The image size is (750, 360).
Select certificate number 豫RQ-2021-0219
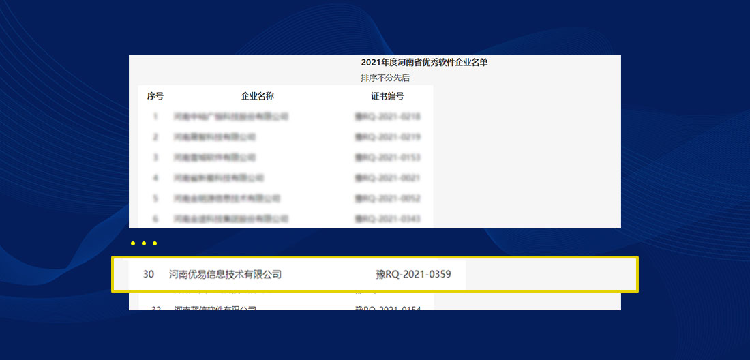[x=387, y=137]
